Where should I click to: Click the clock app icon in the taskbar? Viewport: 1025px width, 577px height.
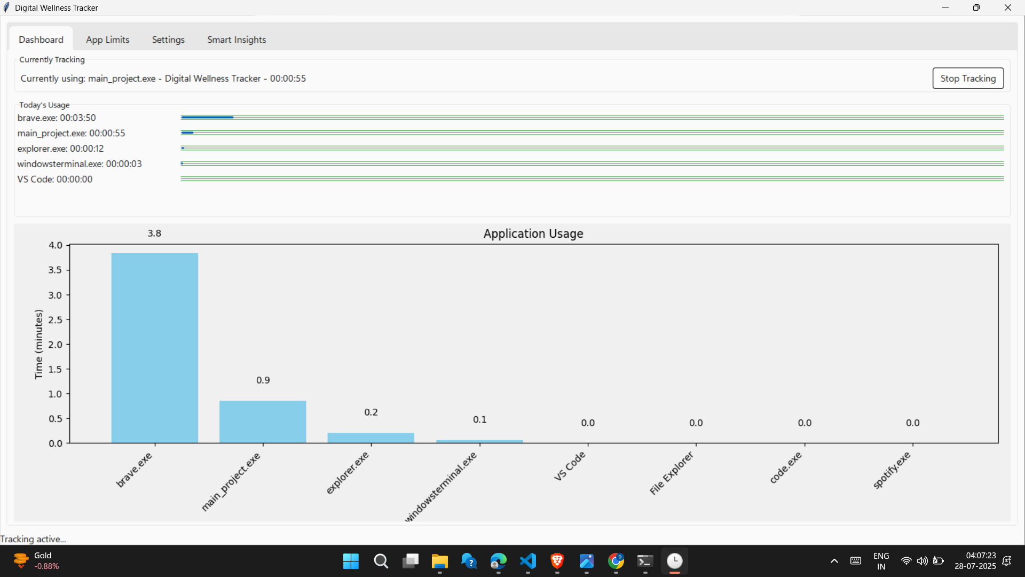point(675,561)
